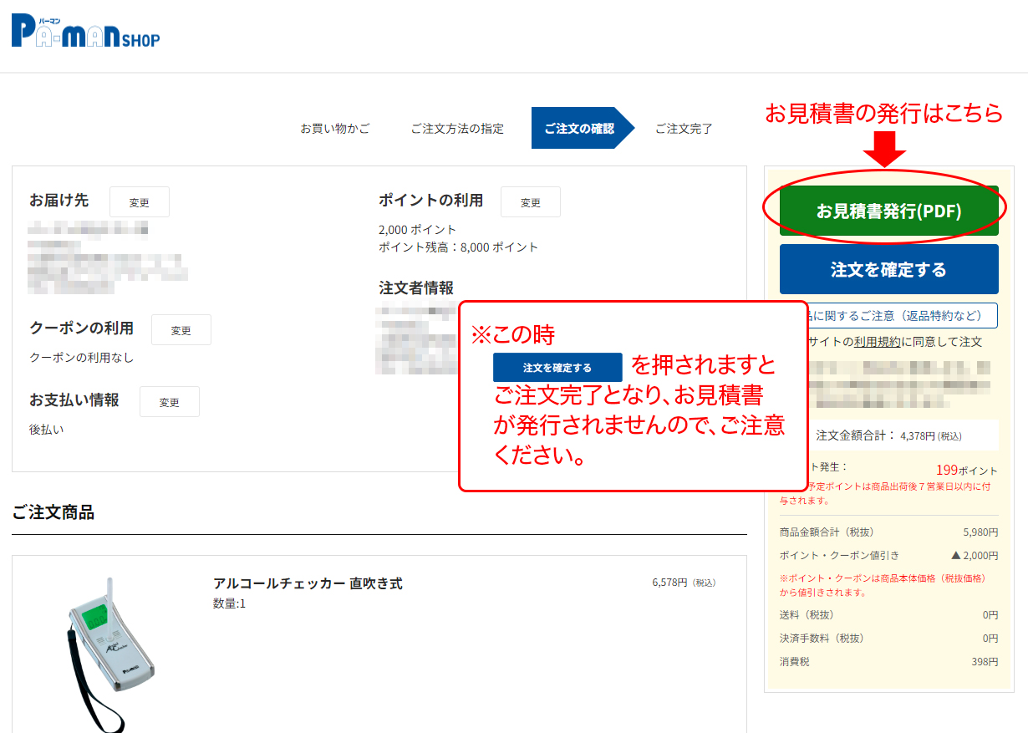1028x733 pixels.
Task: Click the red お見積書の発行はこちら heading text
Action: (x=883, y=114)
